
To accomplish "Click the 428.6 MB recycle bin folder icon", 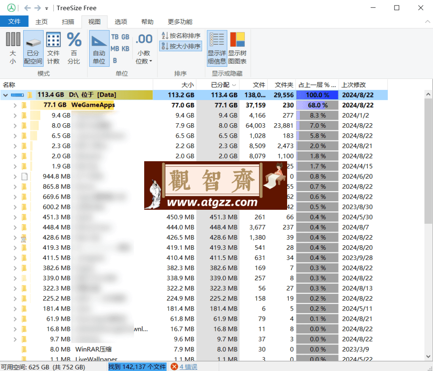I will [x=24, y=238].
